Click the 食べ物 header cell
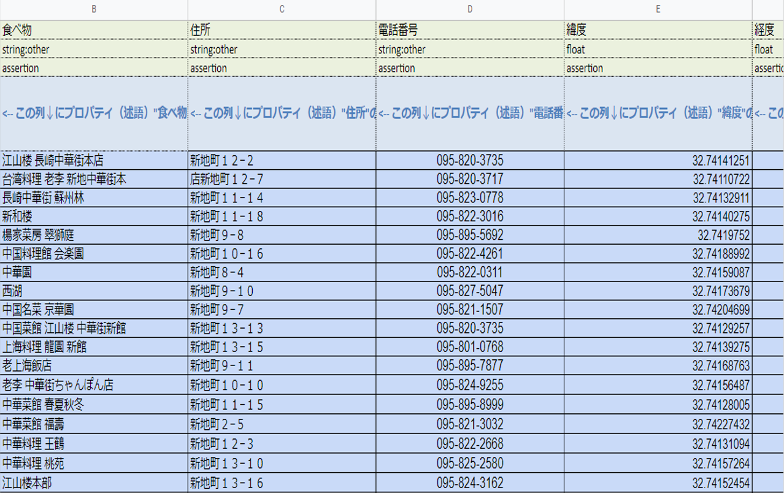784x493 pixels. point(94,30)
